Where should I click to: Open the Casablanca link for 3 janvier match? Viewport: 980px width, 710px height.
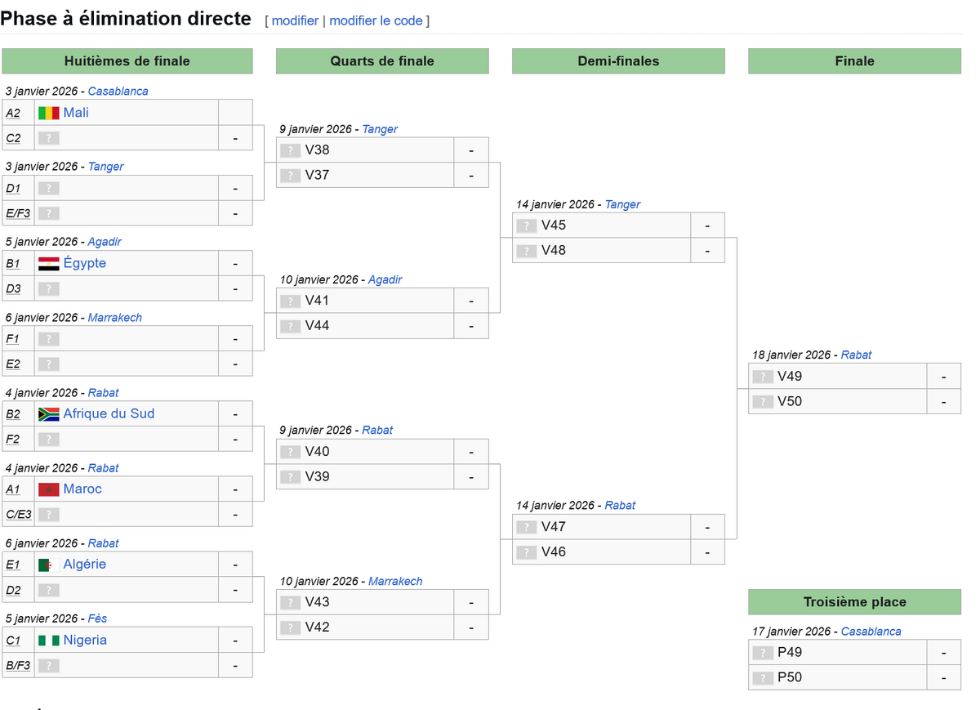118,91
